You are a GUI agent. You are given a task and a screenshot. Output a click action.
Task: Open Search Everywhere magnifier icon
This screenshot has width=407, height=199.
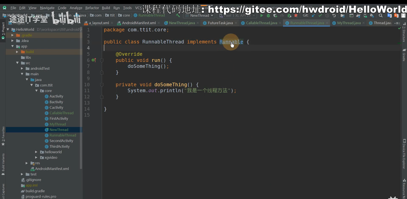[x=381, y=15]
